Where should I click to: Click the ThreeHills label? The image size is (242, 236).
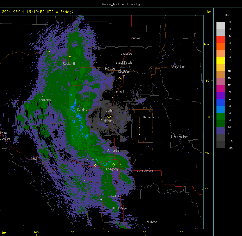(151, 117)
